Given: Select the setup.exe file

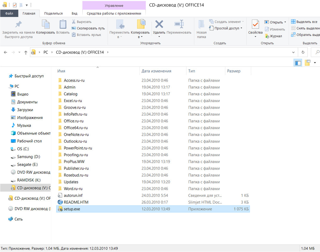Looking at the screenshot, I should pyautogui.click(x=153, y=209).
